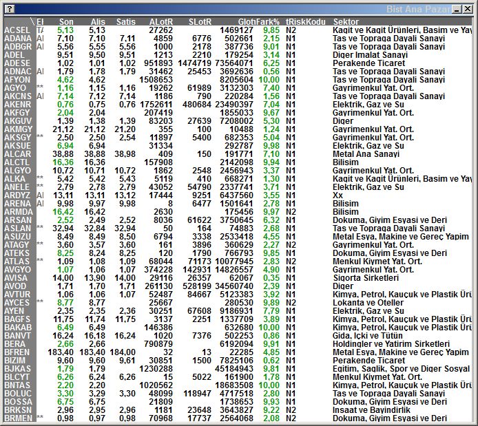The image size is (478, 426).
Task: Click the tRiskKodu column header
Action: coord(305,21)
